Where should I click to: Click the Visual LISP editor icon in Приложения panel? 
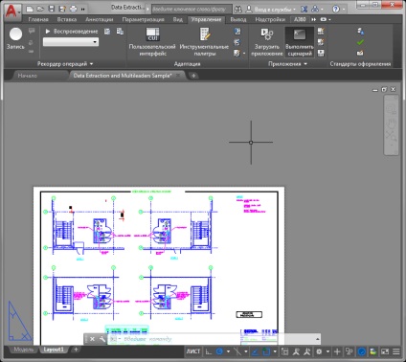coord(321,42)
